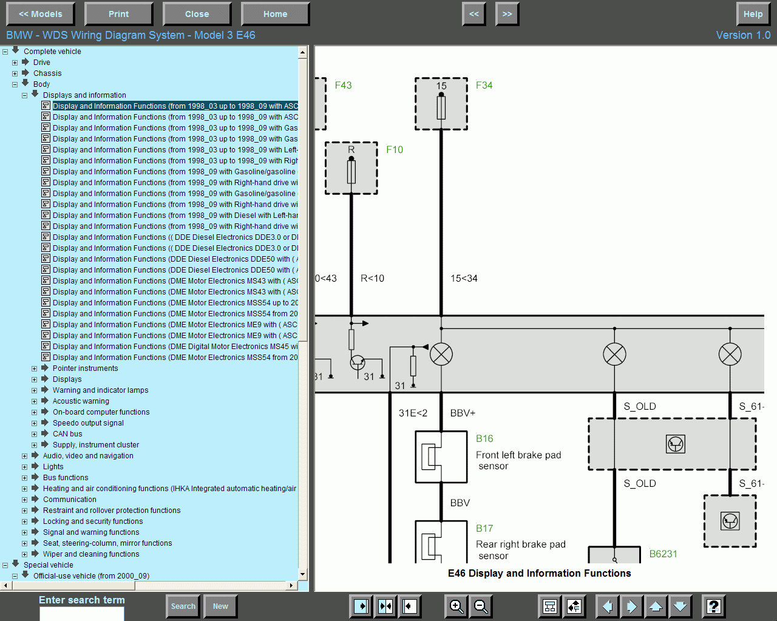Collapse the Special vehicle node

(5, 565)
